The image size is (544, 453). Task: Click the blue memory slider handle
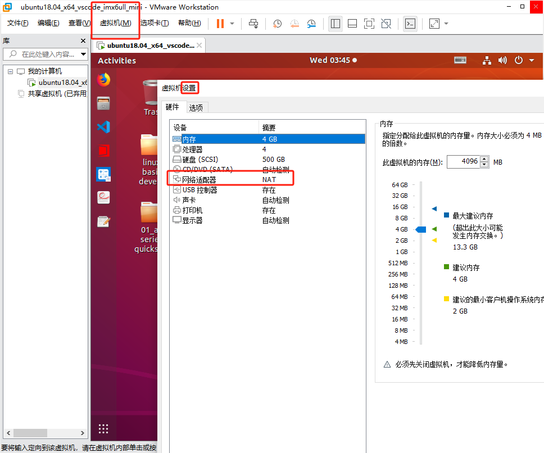pos(421,229)
